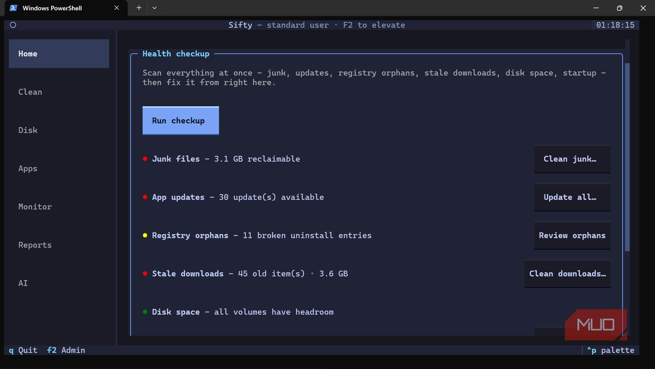This screenshot has width=655, height=369.
Task: Click the Clean junk… button
Action: 572,159
